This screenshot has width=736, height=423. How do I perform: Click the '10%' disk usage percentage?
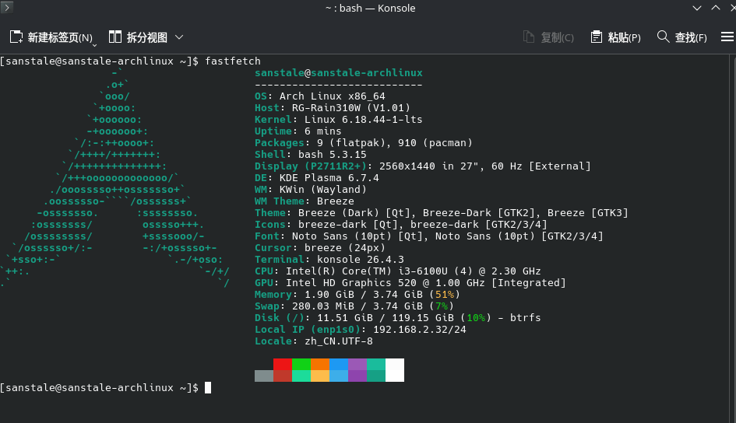[476, 318]
